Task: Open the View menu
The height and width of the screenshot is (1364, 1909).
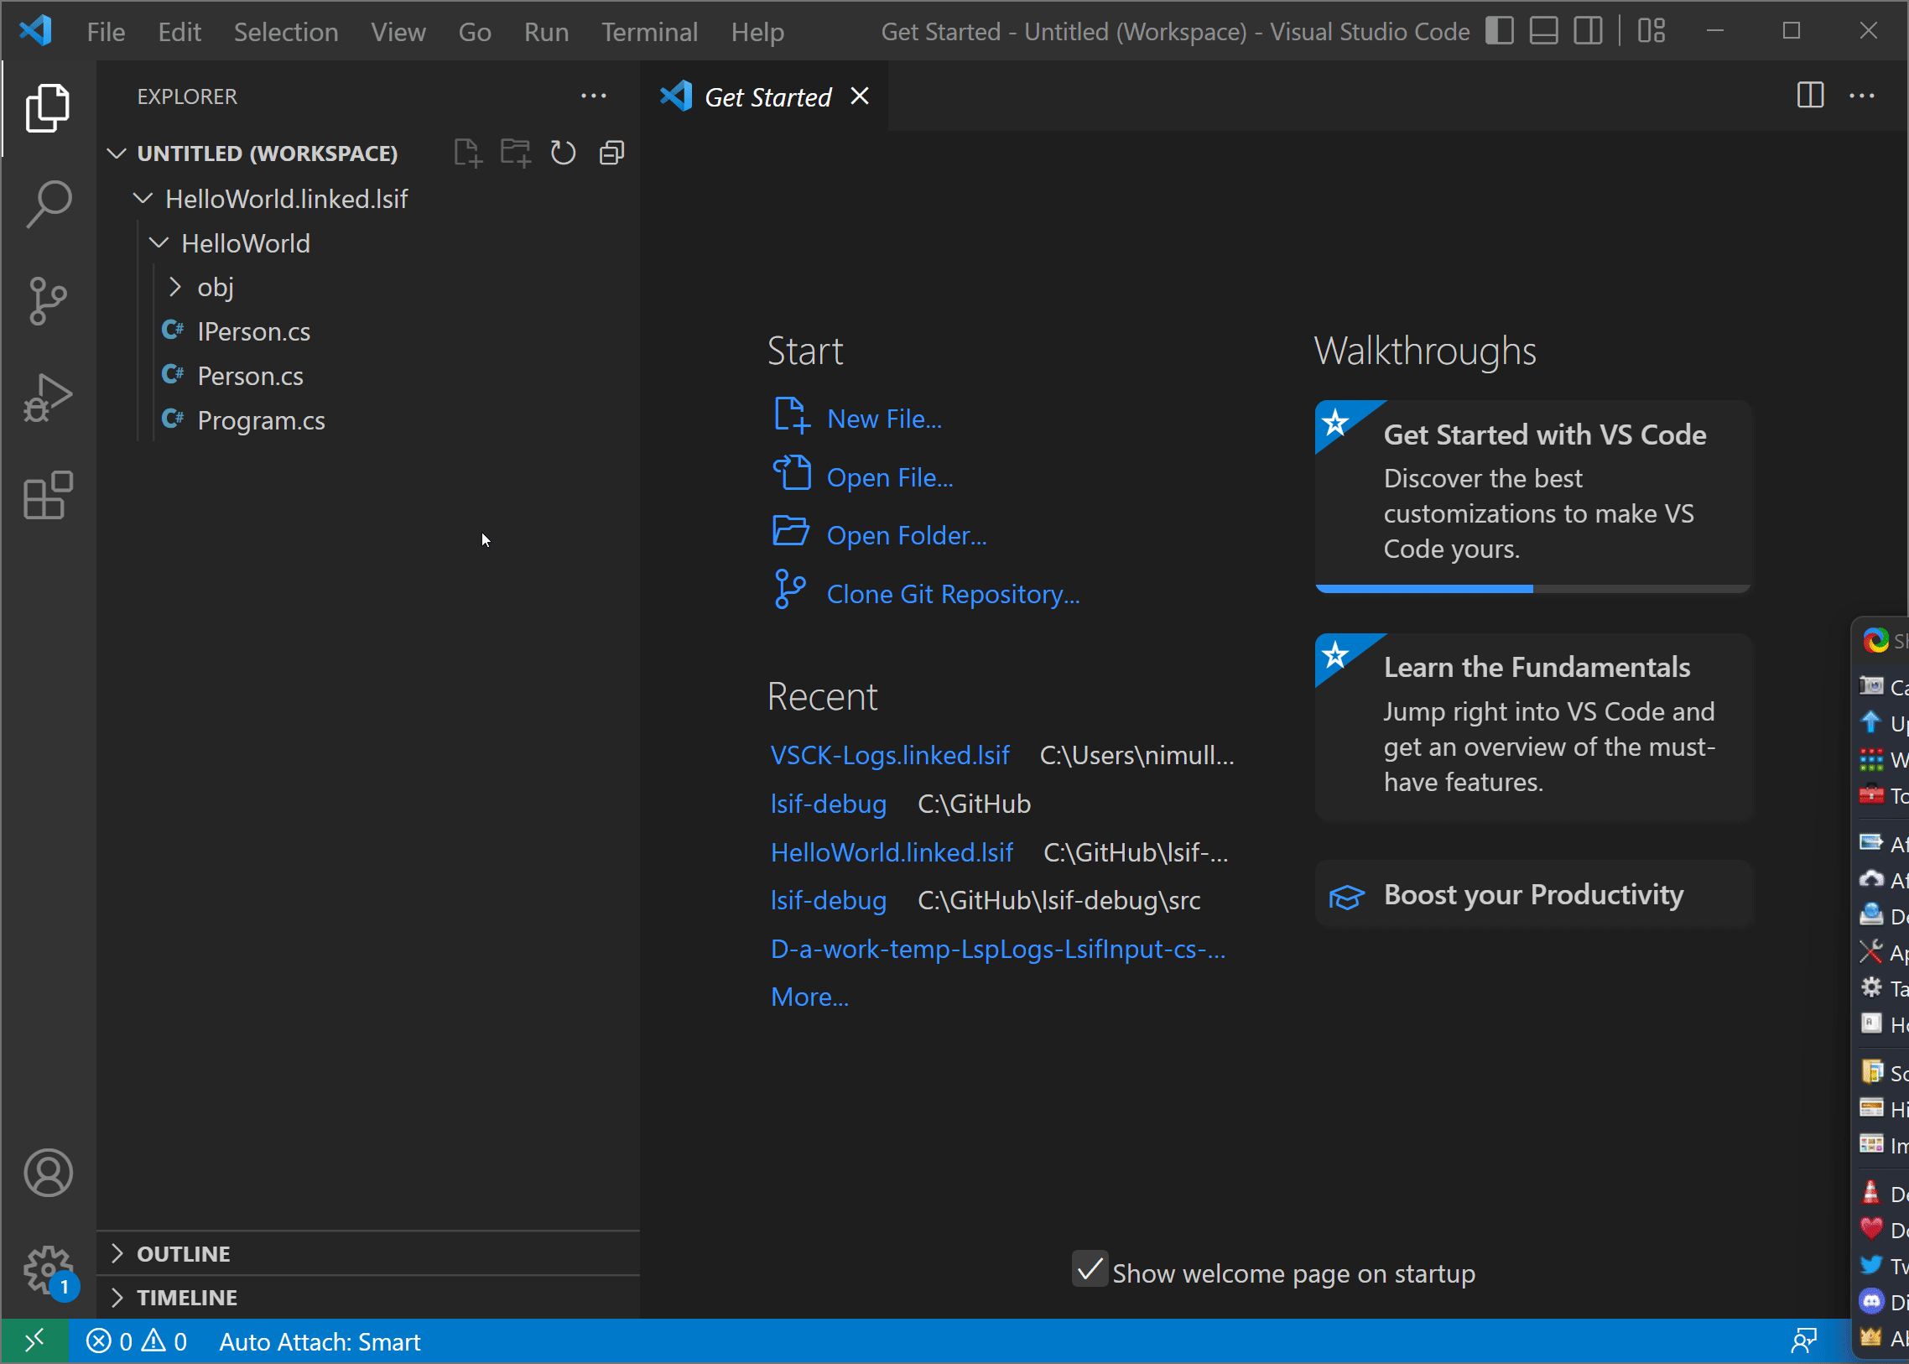Action: pyautogui.click(x=398, y=32)
